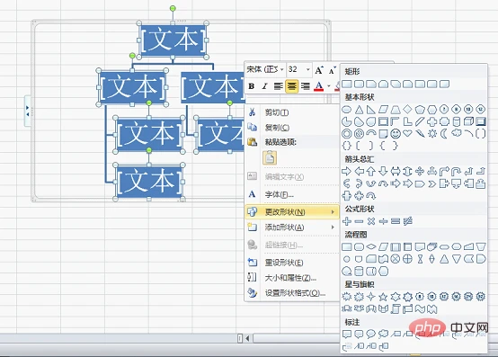498x357 pixels.
Task: Select the 5-Point Star shape
Action: point(383,297)
